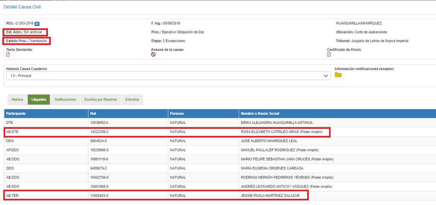Switch to the Historia tab
This screenshot has height=205, width=436.
click(17, 99)
